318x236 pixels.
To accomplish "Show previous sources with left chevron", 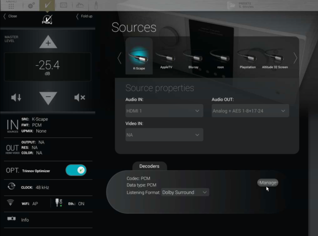I will tap(120, 58).
